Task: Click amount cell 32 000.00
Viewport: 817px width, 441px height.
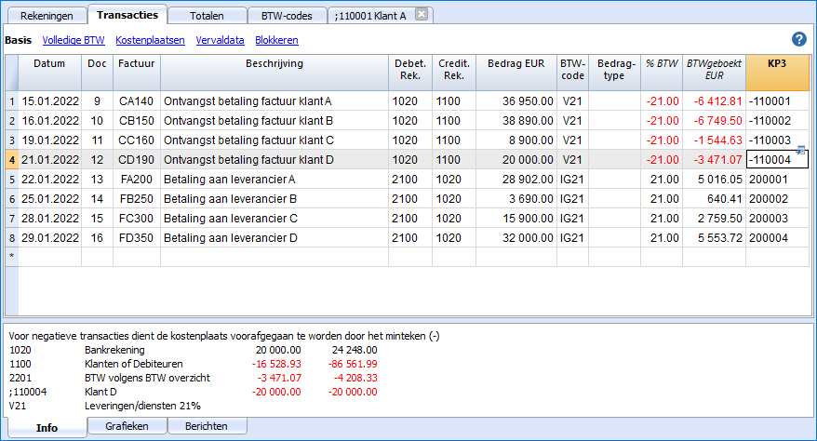Action: click(x=516, y=238)
